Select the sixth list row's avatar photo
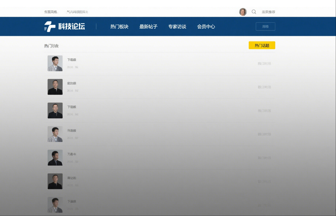Image resolution: width=336 pixels, height=216 pixels. coord(55,181)
